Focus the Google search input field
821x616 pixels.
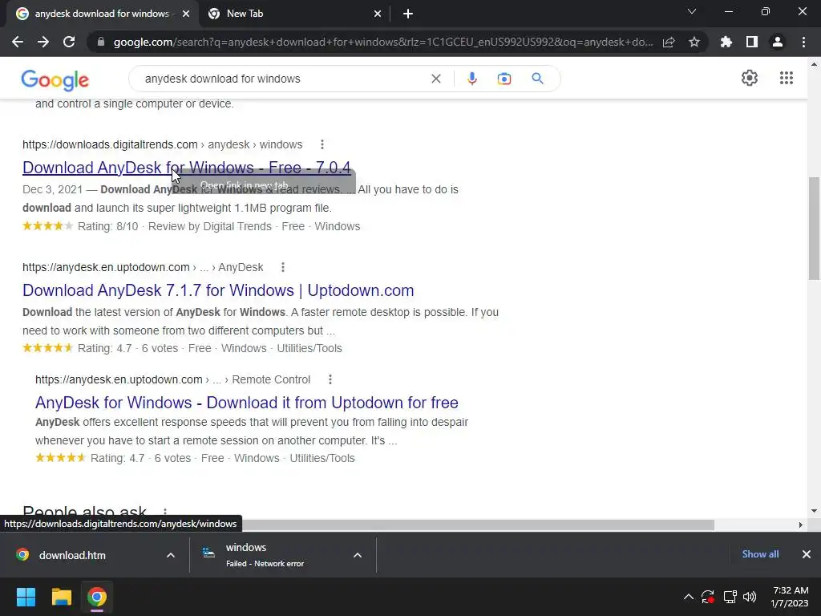point(283,79)
